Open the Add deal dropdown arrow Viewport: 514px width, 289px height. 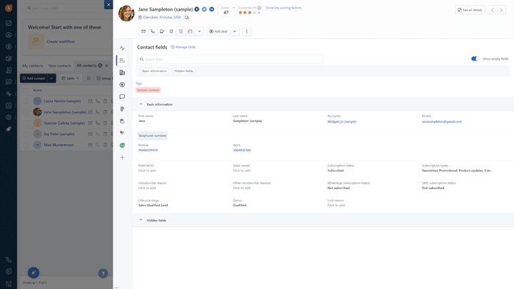coord(235,31)
